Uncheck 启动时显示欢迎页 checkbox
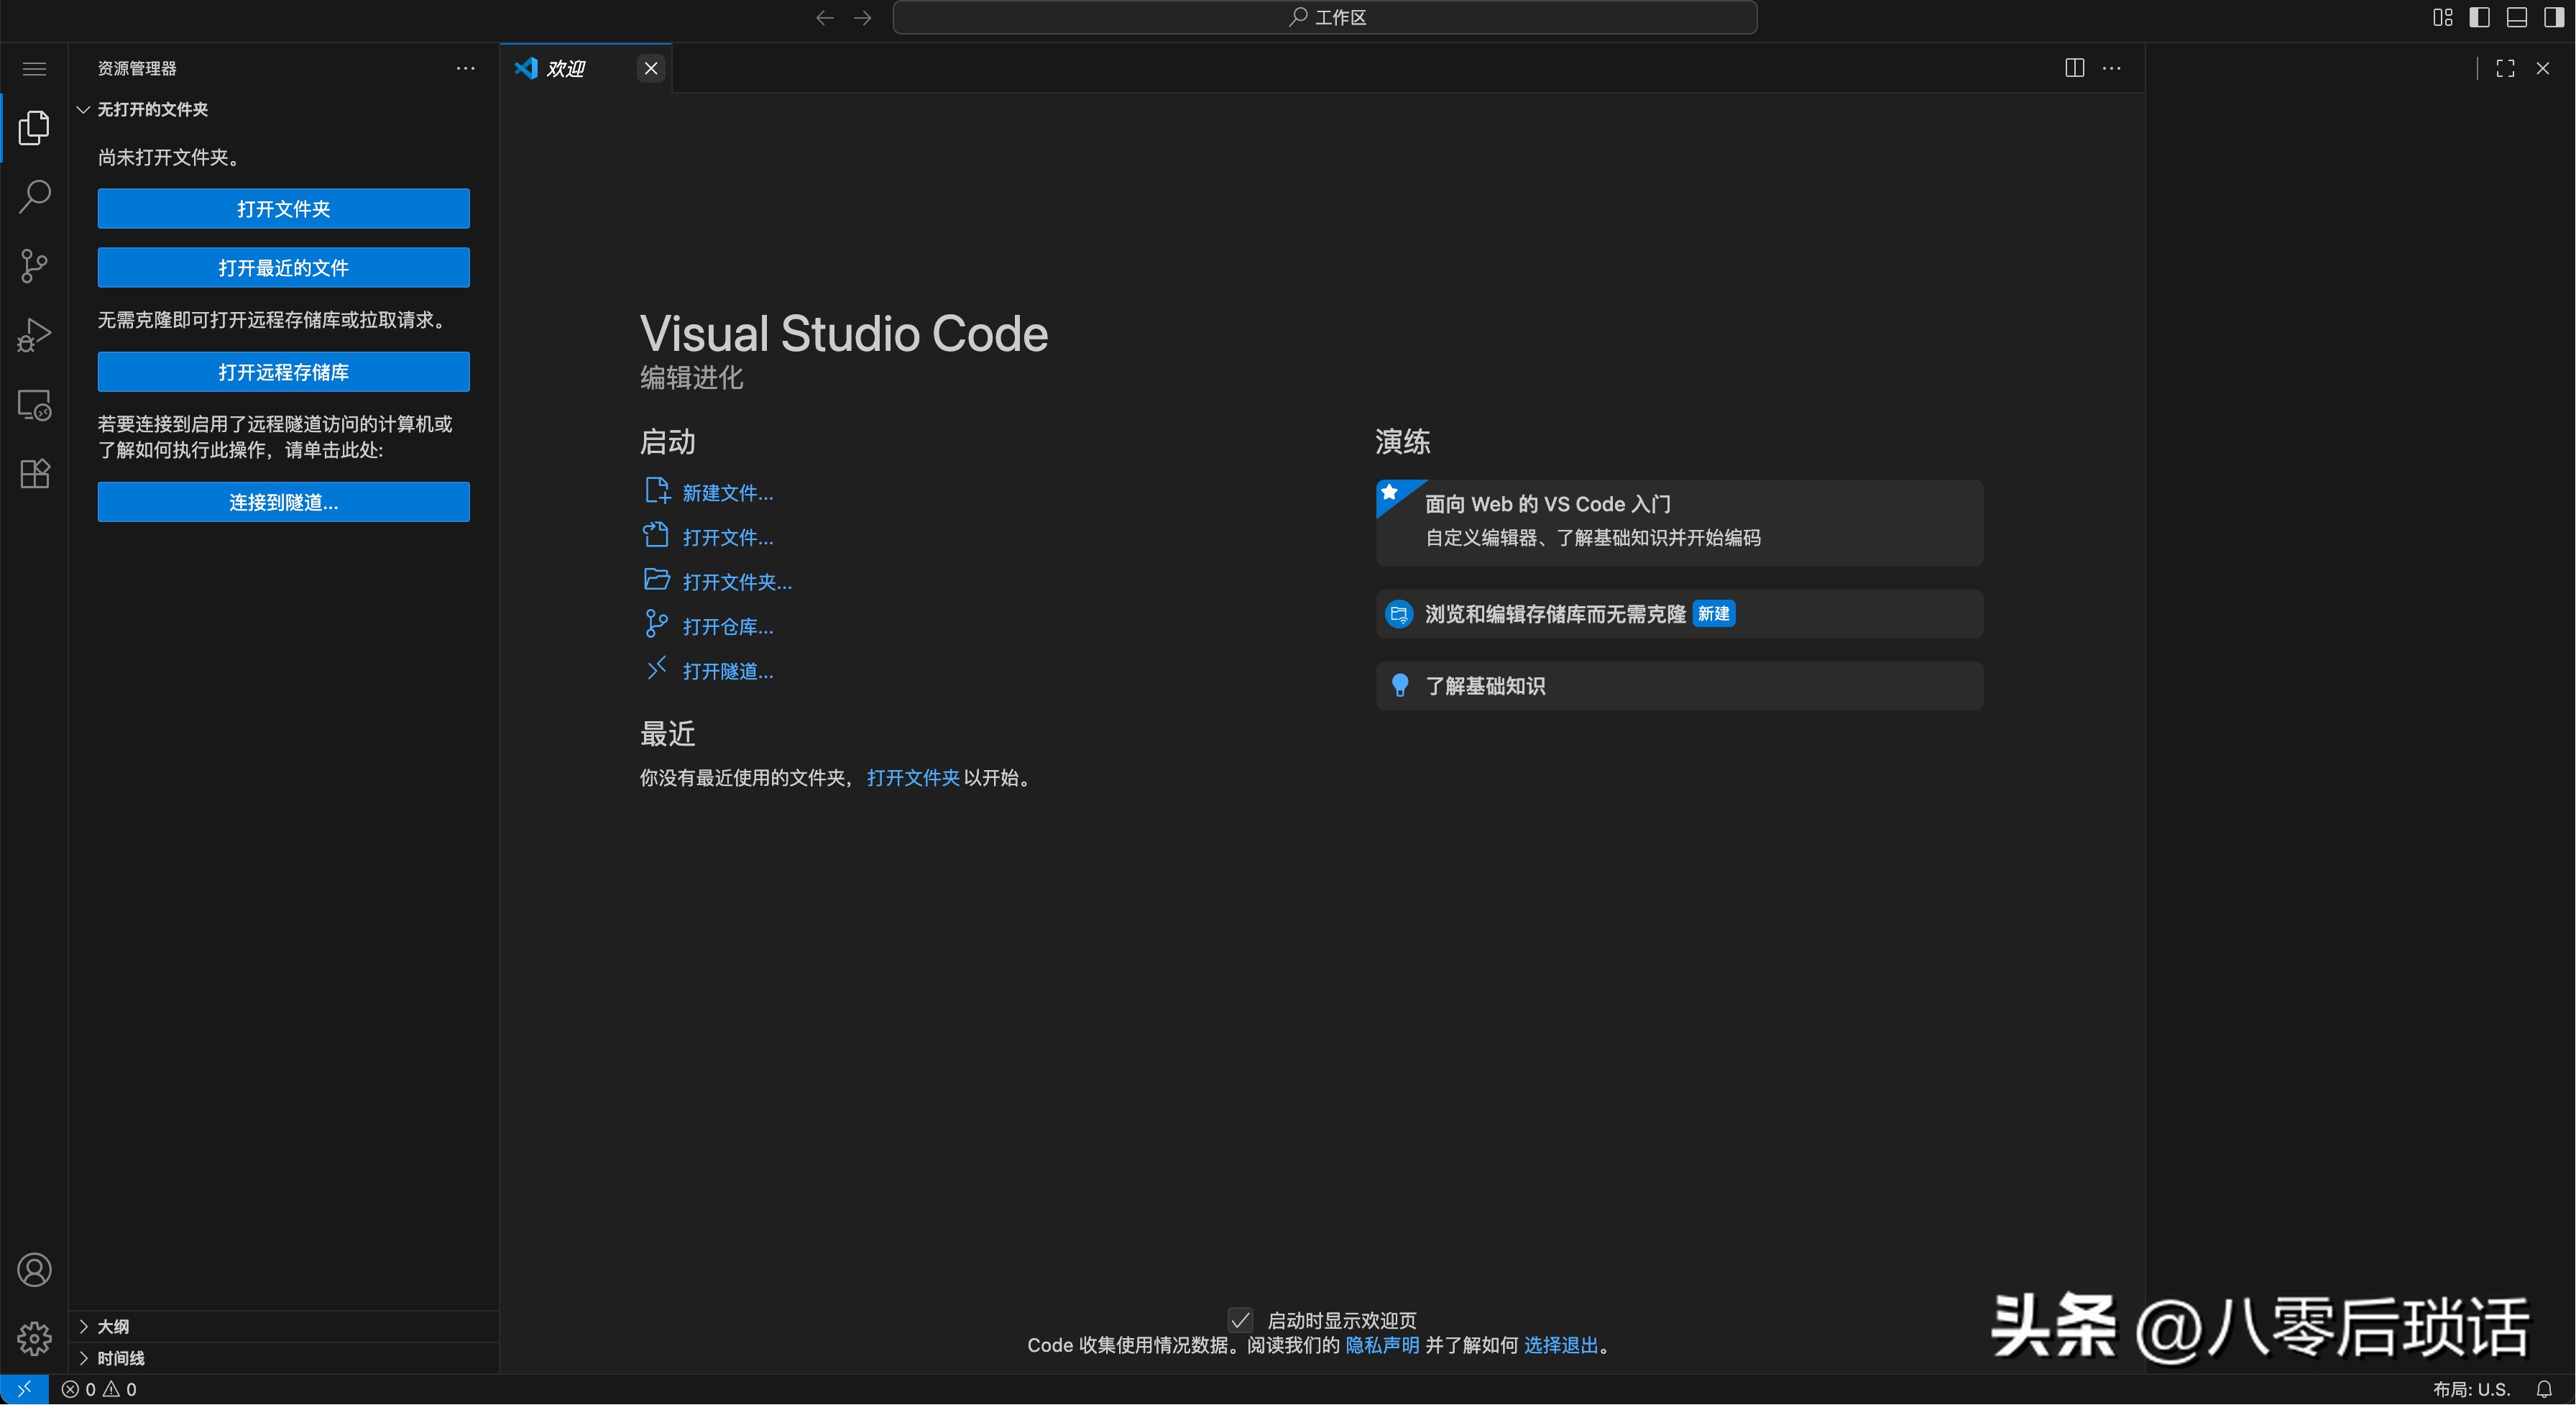The width and height of the screenshot is (2576, 1405). point(1240,1320)
